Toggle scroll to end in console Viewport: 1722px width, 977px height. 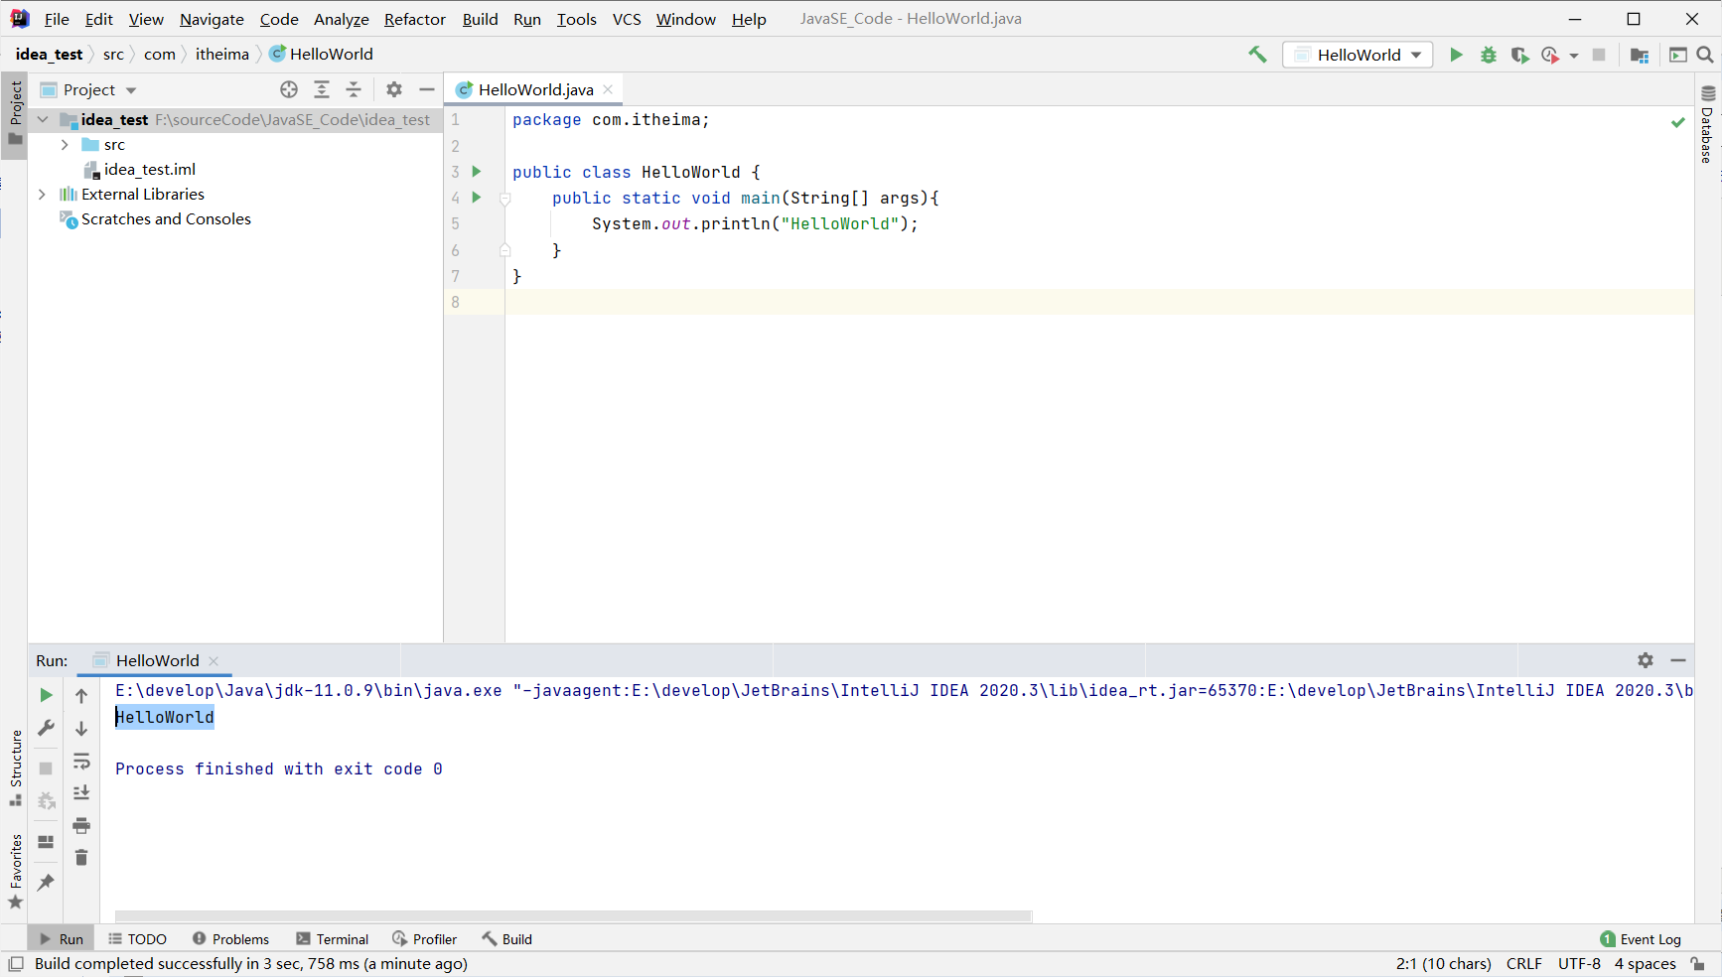coord(81,793)
